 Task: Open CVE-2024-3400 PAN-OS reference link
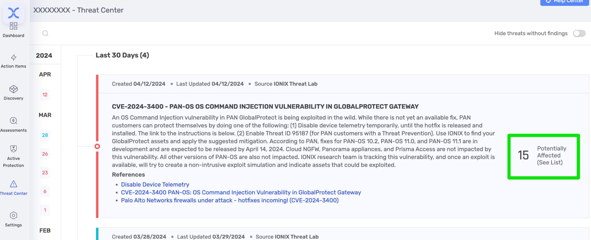241,193
